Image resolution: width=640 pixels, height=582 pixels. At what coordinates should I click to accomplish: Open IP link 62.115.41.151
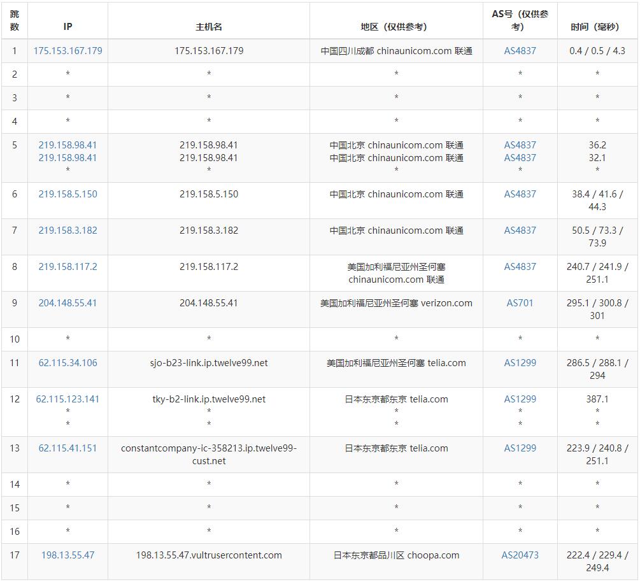tap(68, 448)
